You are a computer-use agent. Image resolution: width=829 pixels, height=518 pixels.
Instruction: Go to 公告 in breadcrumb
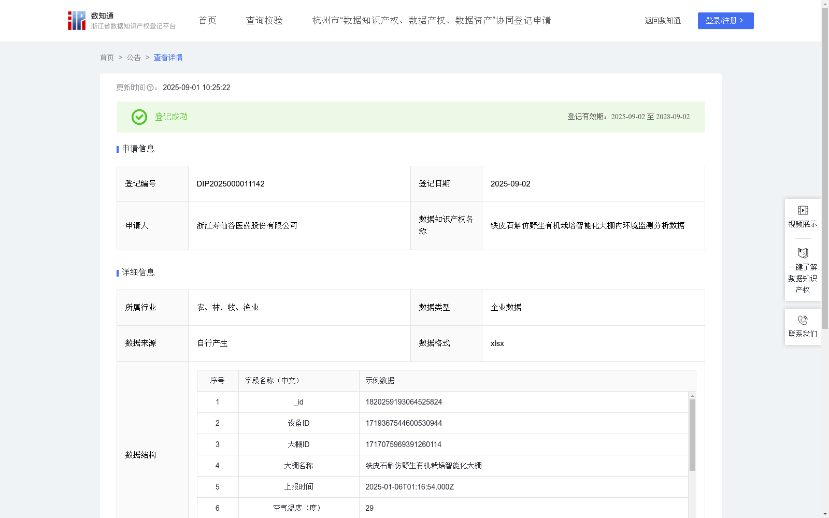[x=134, y=57]
